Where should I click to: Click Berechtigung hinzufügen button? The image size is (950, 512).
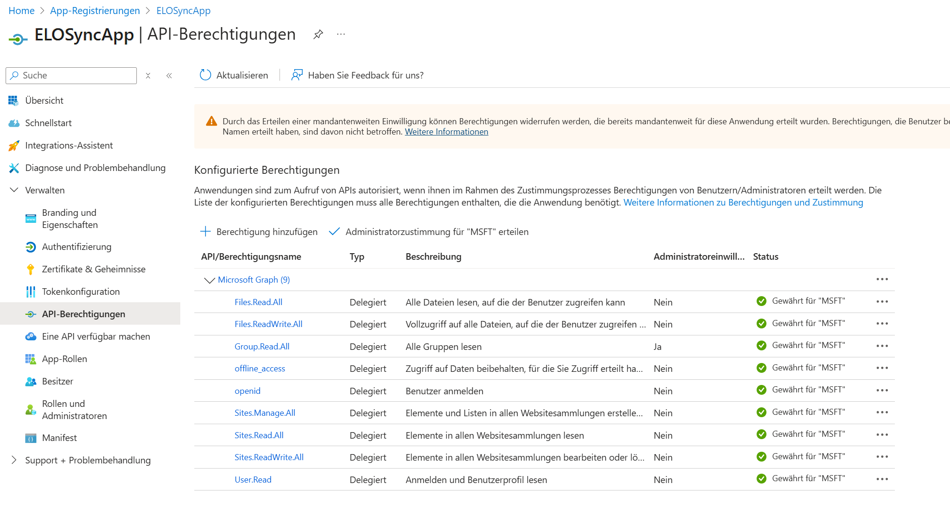[x=259, y=232]
